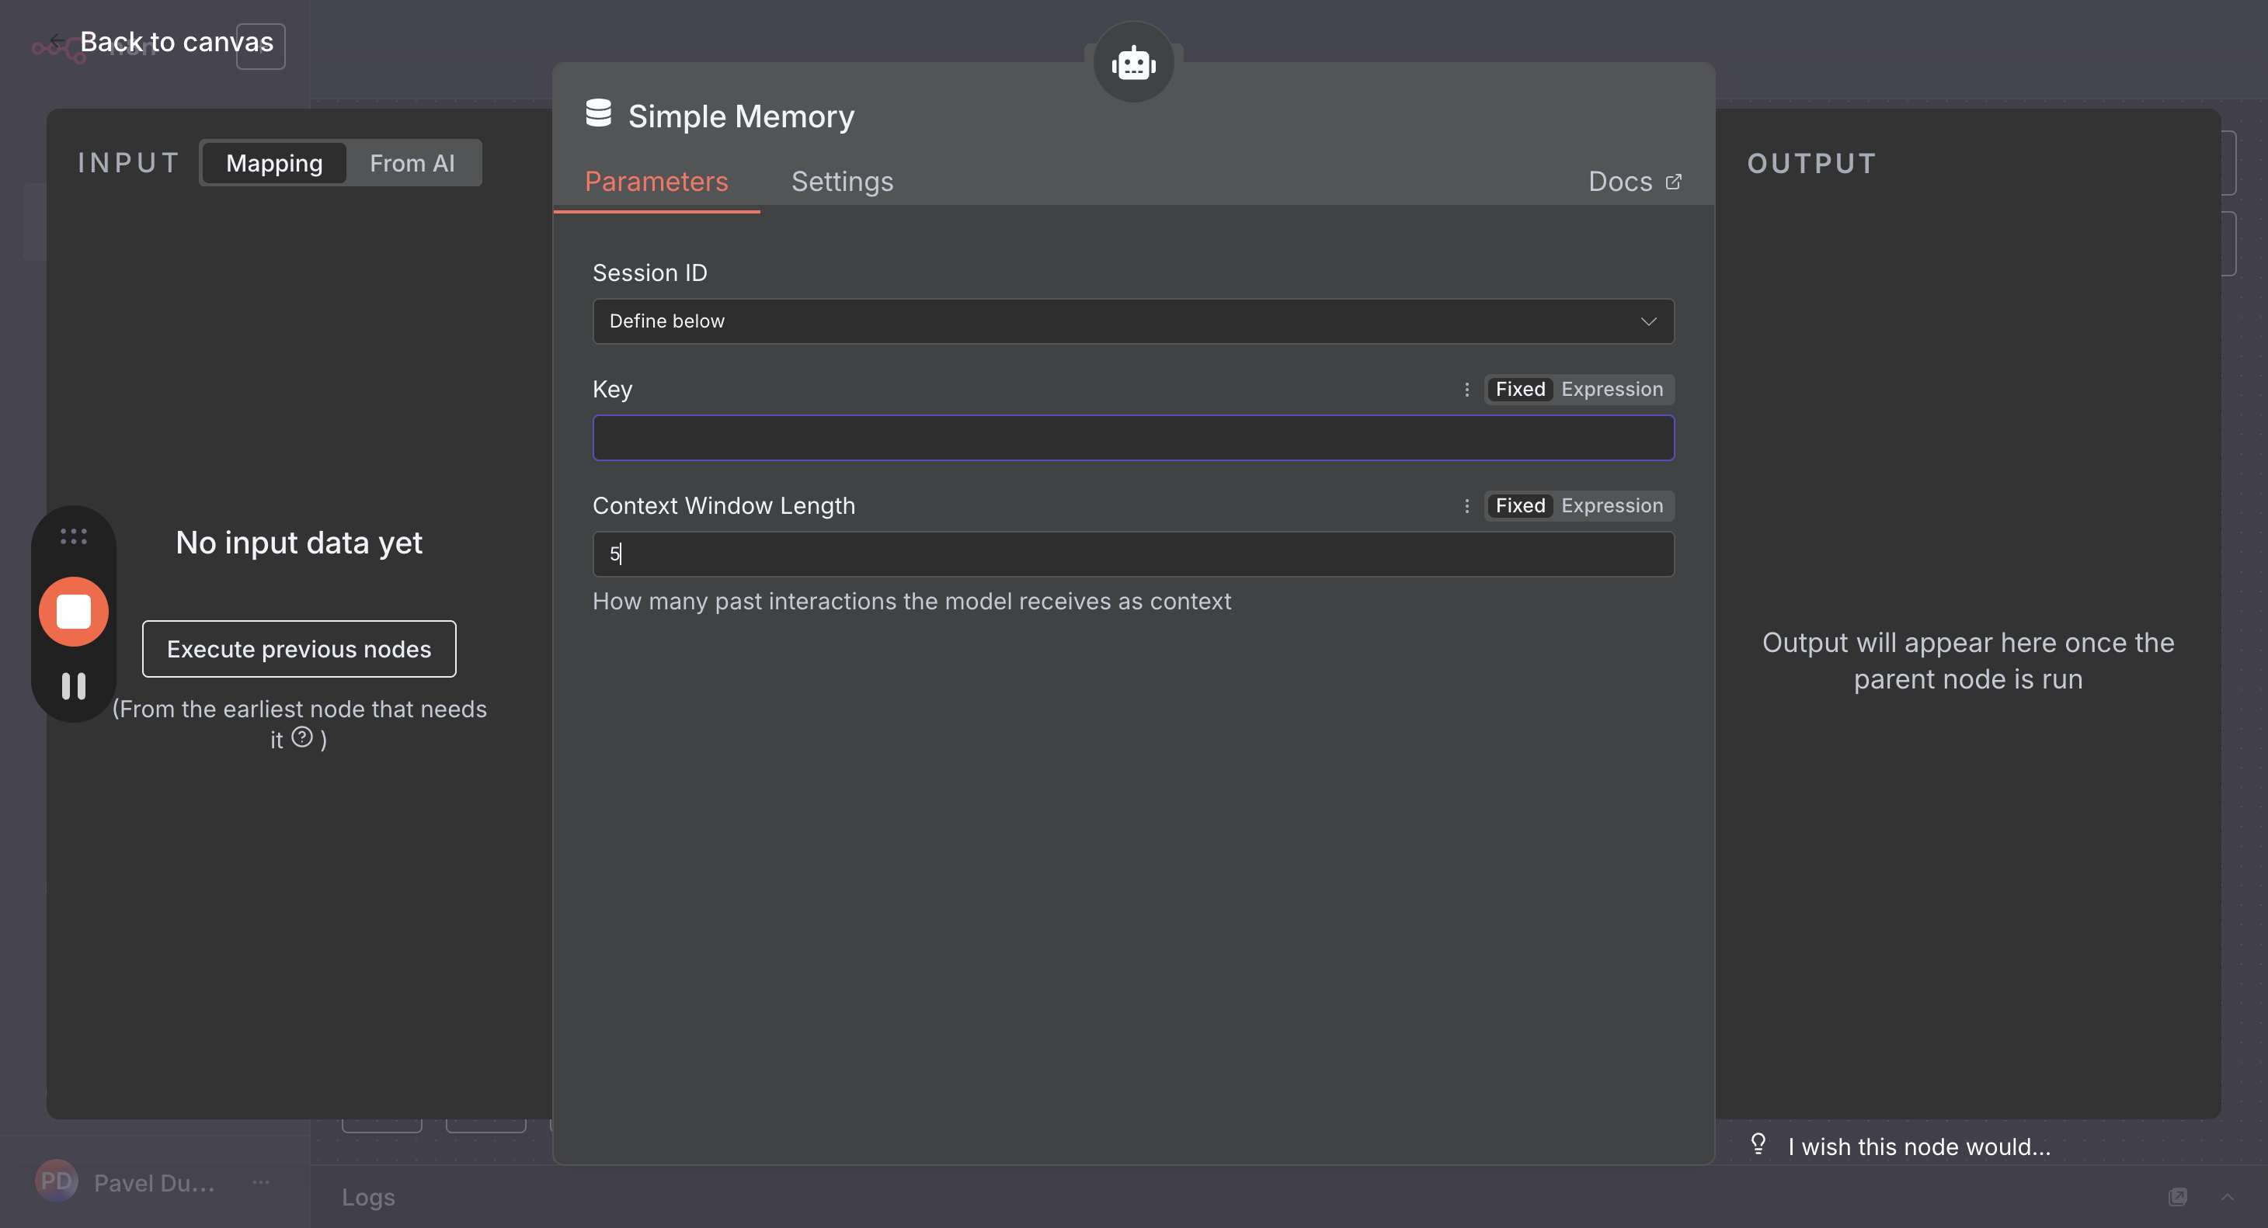Stop recording with the red stop button
The width and height of the screenshot is (2268, 1228).
pyautogui.click(x=74, y=612)
